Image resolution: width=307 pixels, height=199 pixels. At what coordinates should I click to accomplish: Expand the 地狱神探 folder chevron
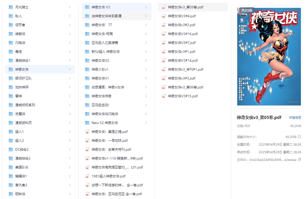click(69, 87)
